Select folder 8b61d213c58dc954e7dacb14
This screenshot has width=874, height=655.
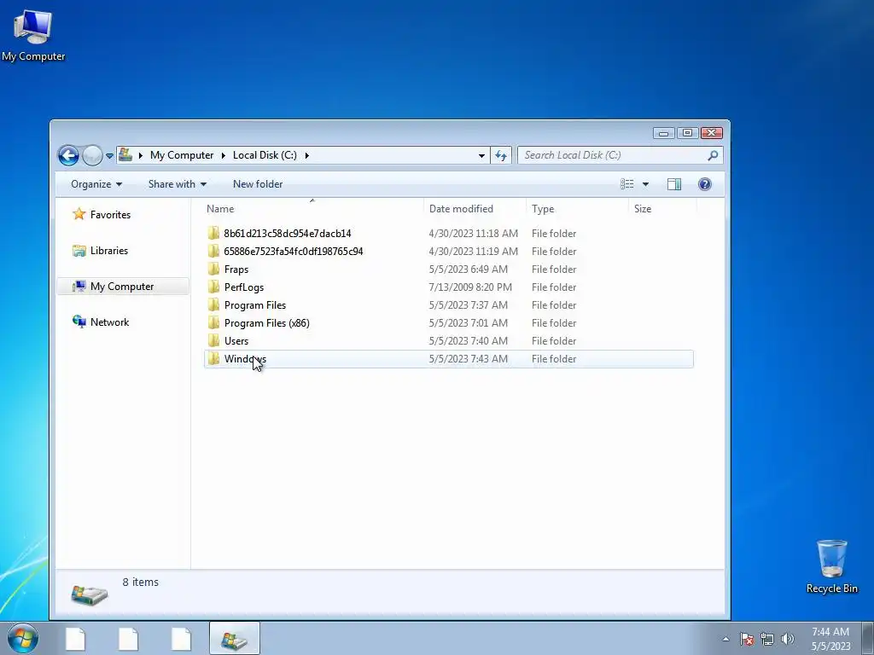click(x=449, y=234)
